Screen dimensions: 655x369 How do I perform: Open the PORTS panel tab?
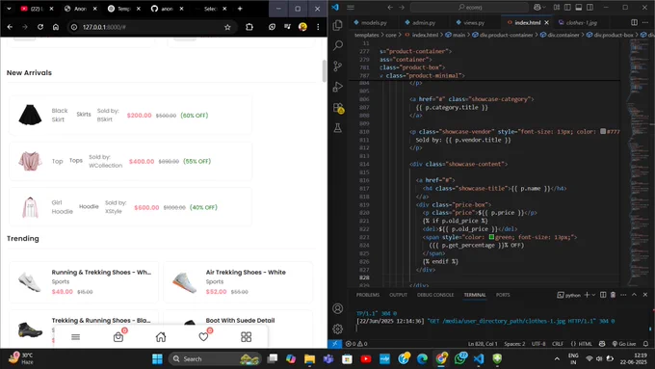(503, 295)
